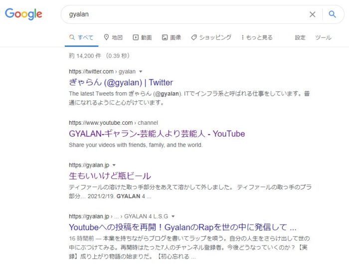Viewport: 349px width, 270px height.
Task: Open 設定 settings menu
Action: click(x=300, y=37)
